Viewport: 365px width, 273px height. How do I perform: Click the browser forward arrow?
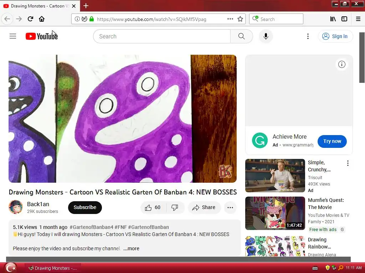coord(19,19)
